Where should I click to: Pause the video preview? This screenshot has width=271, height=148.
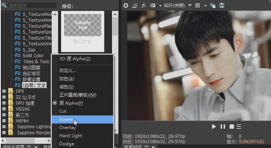click(x=223, y=126)
